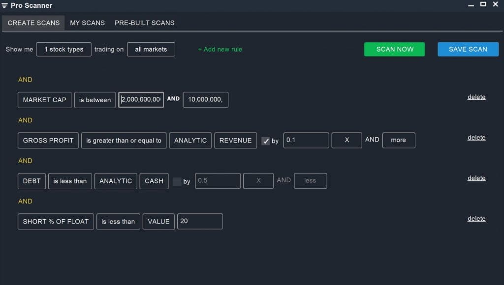Click the SCAN NOW button

pyautogui.click(x=394, y=49)
